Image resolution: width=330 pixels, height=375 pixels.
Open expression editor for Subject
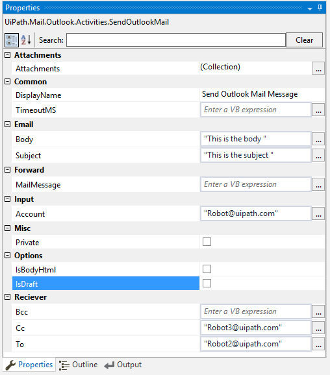318,156
